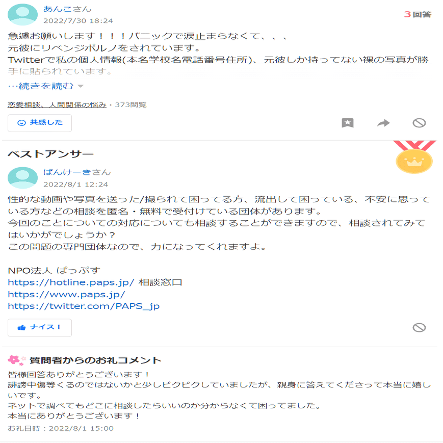Open ぱんけーきさん's user profile name
Viewport: 443px width, 443px height.
point(77,172)
